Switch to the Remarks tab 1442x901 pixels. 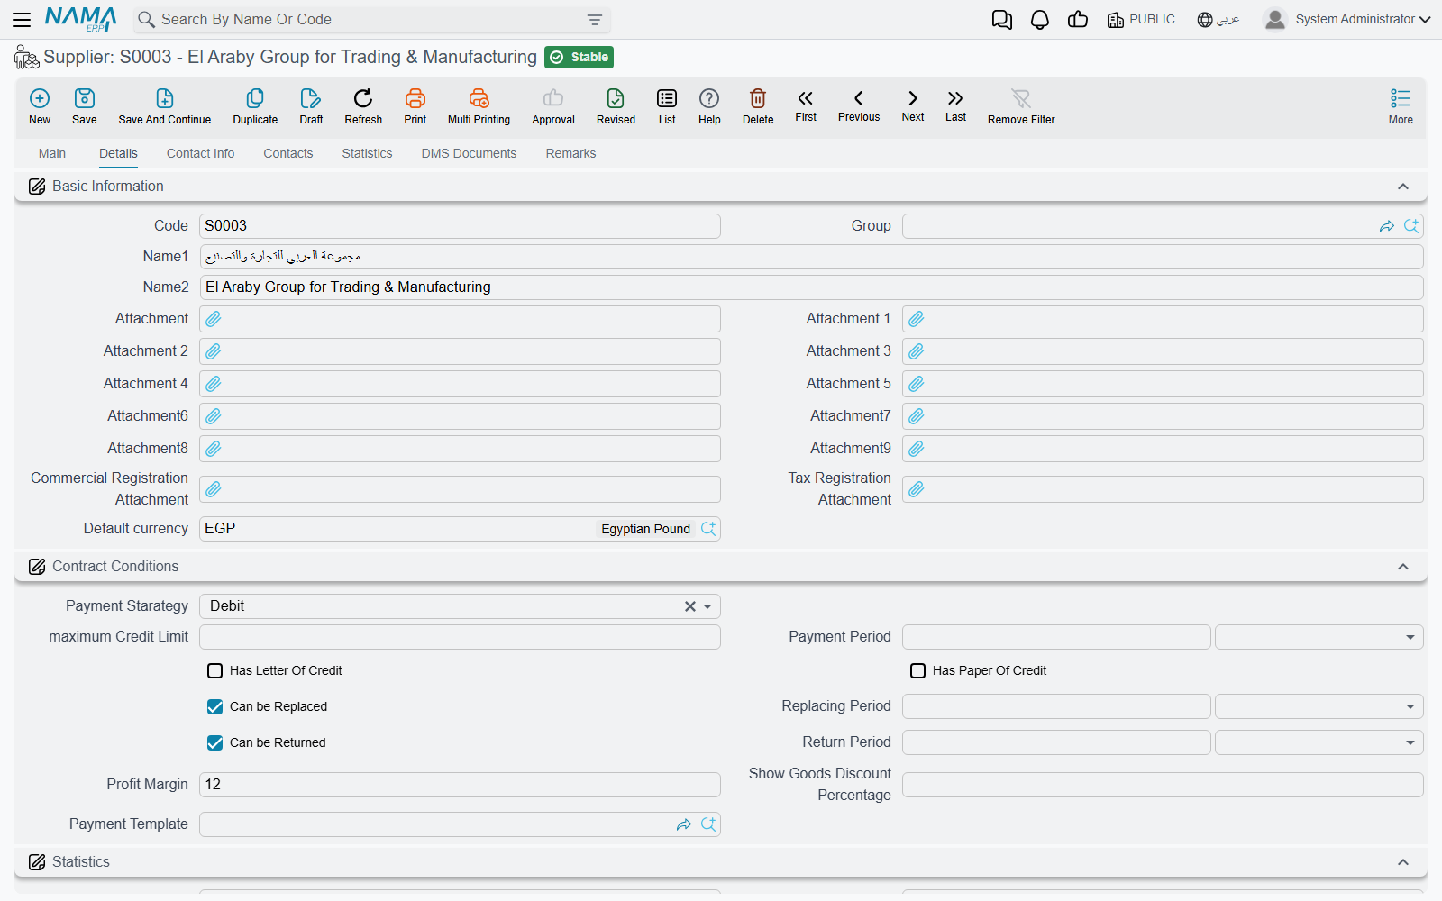(x=570, y=153)
